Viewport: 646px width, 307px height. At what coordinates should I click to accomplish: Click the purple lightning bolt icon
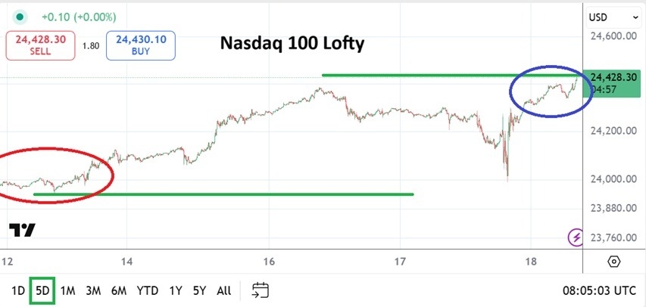(576, 237)
